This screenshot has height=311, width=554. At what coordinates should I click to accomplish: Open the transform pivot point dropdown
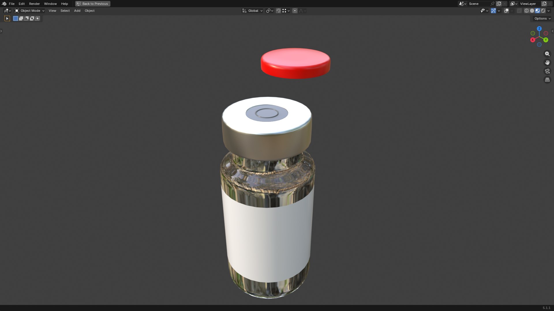pyautogui.click(x=269, y=11)
